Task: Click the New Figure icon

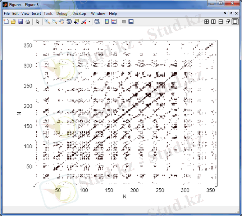Action: [6, 22]
